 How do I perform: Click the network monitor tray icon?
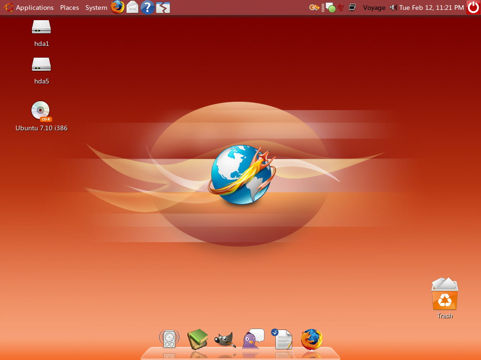pos(352,7)
